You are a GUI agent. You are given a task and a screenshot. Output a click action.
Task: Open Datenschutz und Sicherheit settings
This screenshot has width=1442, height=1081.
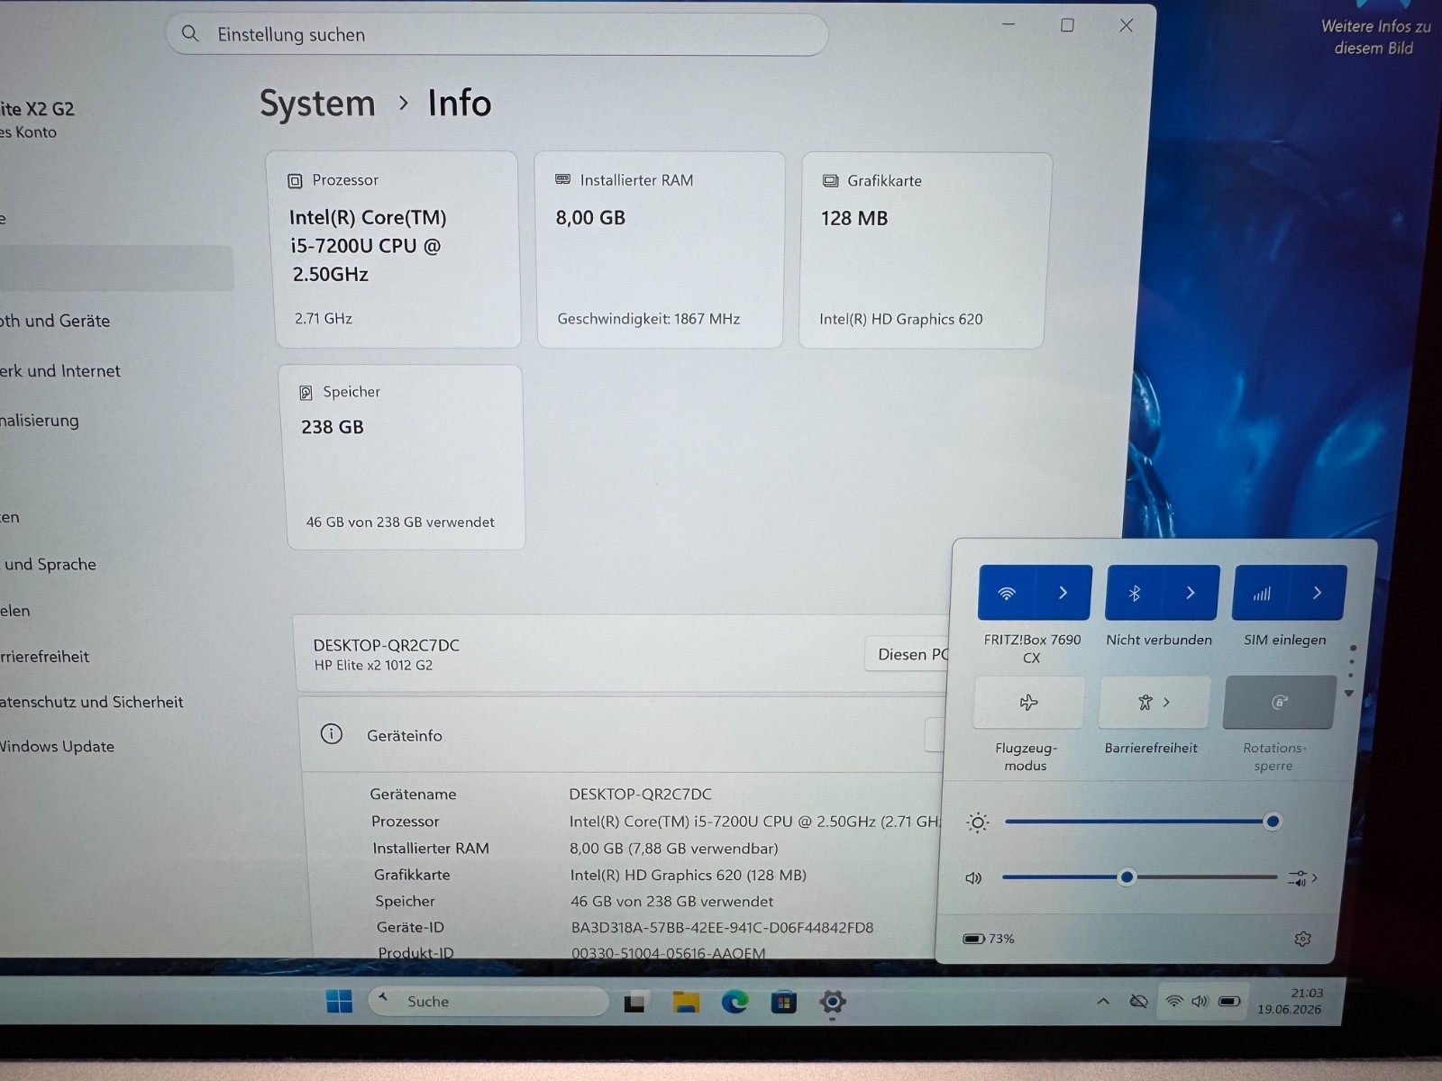coord(91,702)
